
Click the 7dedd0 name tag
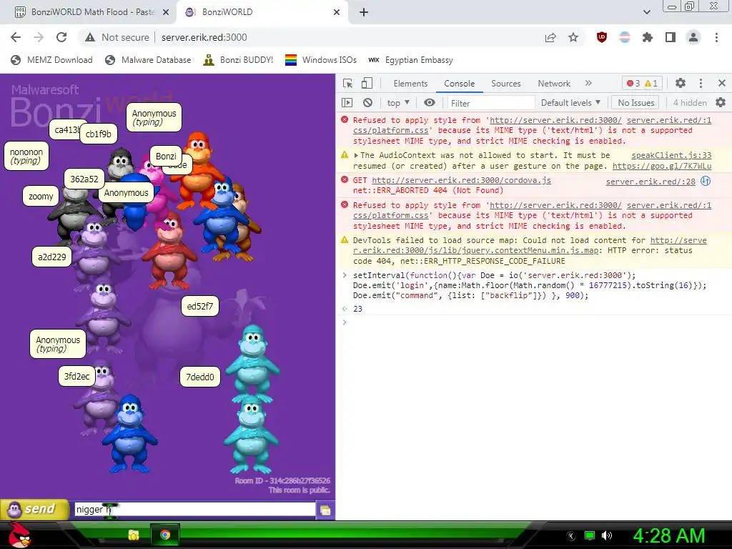pyautogui.click(x=200, y=377)
